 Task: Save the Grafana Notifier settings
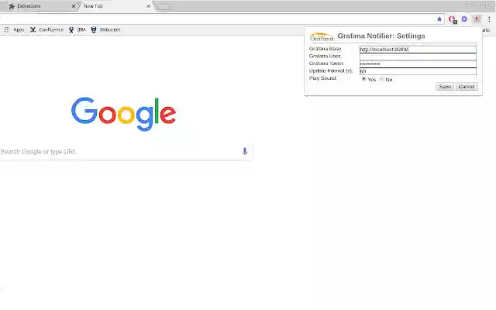445,87
